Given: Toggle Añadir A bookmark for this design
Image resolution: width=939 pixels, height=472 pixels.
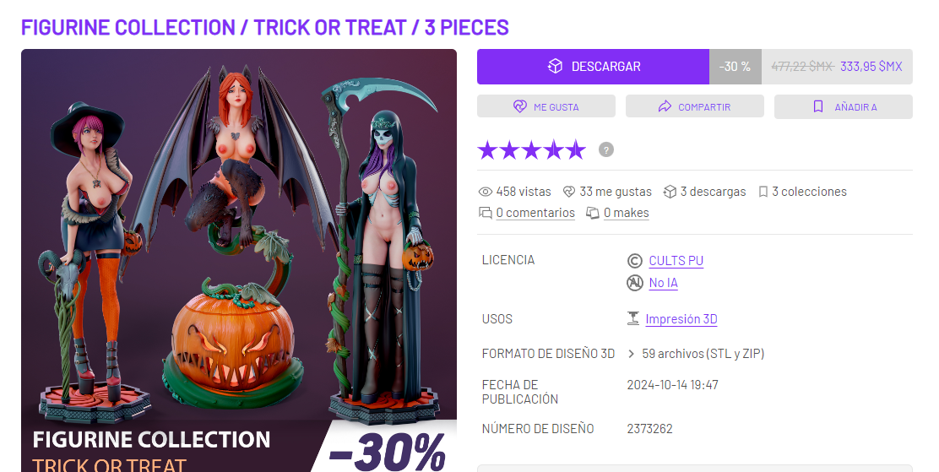Looking at the screenshot, I should pos(844,106).
